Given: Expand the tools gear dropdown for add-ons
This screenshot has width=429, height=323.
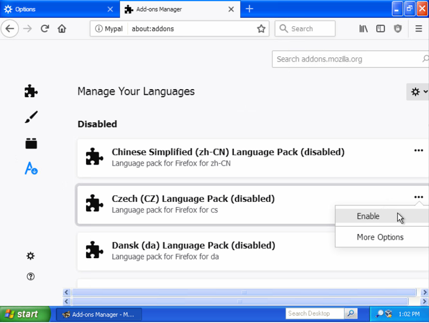Looking at the screenshot, I should (417, 92).
